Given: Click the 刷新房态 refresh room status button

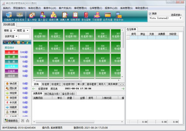Looking at the screenshot, I should tap(11, 120).
